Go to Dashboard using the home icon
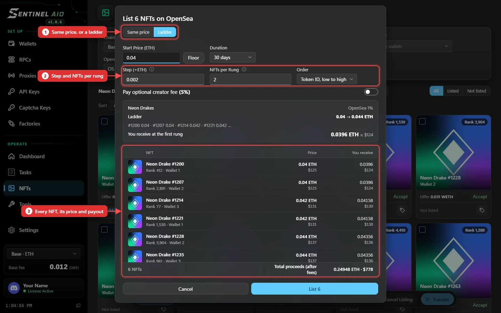501x313 pixels. [11, 156]
